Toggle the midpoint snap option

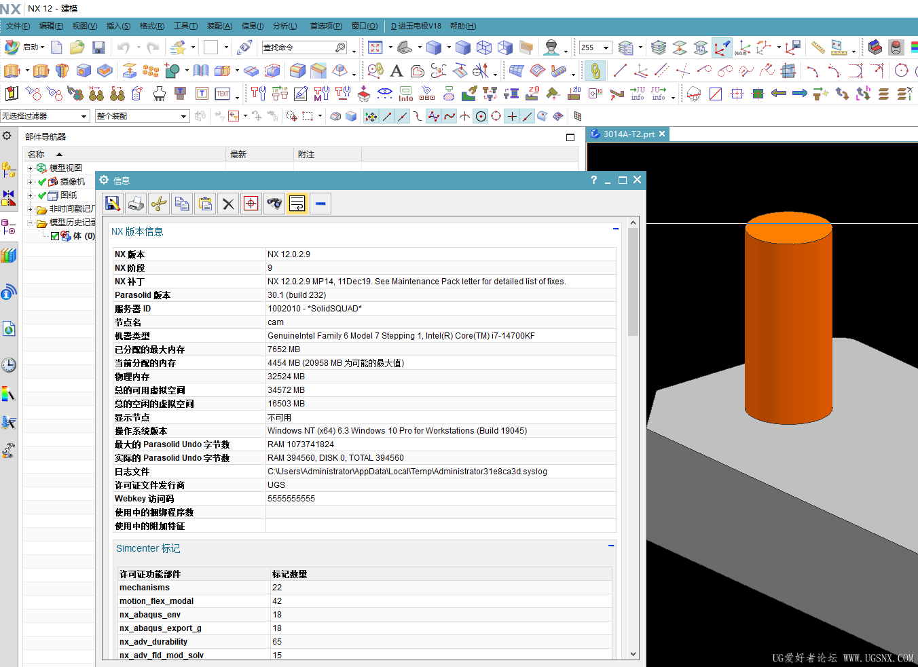pyautogui.click(x=403, y=116)
